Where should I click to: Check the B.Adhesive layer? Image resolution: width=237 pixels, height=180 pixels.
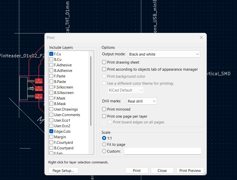[x=51, y=71]
